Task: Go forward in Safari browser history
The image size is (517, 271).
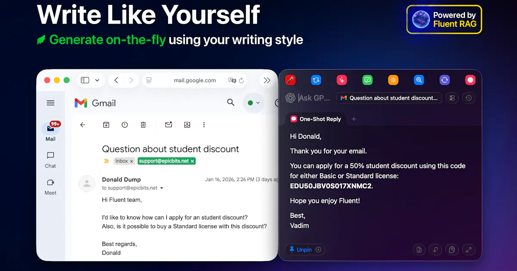Action: [x=131, y=80]
